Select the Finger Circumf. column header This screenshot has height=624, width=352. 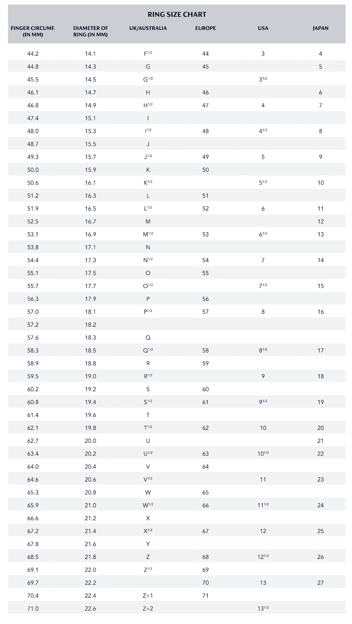point(33,31)
